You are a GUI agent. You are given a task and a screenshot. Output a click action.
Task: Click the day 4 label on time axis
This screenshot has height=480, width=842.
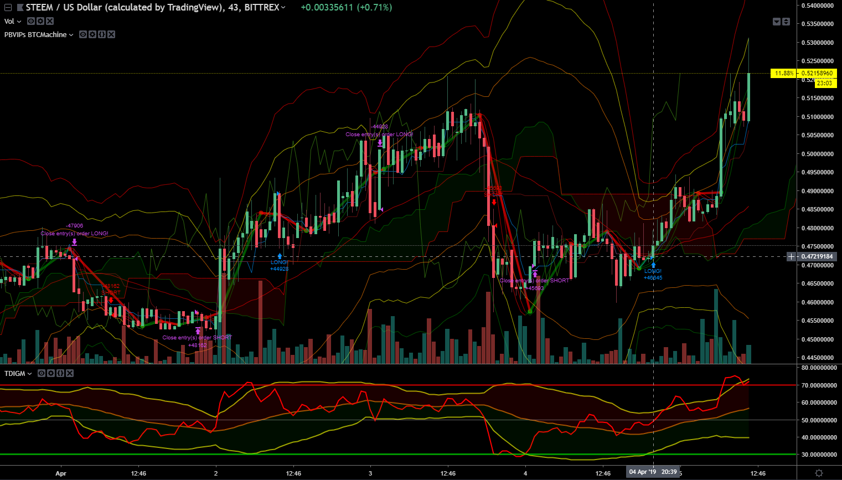point(525,473)
